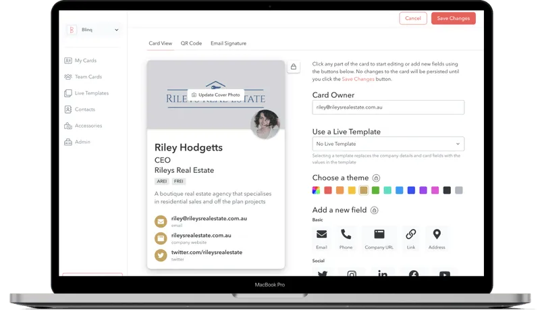Select the dark blue theme swatch
Image resolution: width=540 pixels, height=310 pixels.
pyautogui.click(x=411, y=190)
